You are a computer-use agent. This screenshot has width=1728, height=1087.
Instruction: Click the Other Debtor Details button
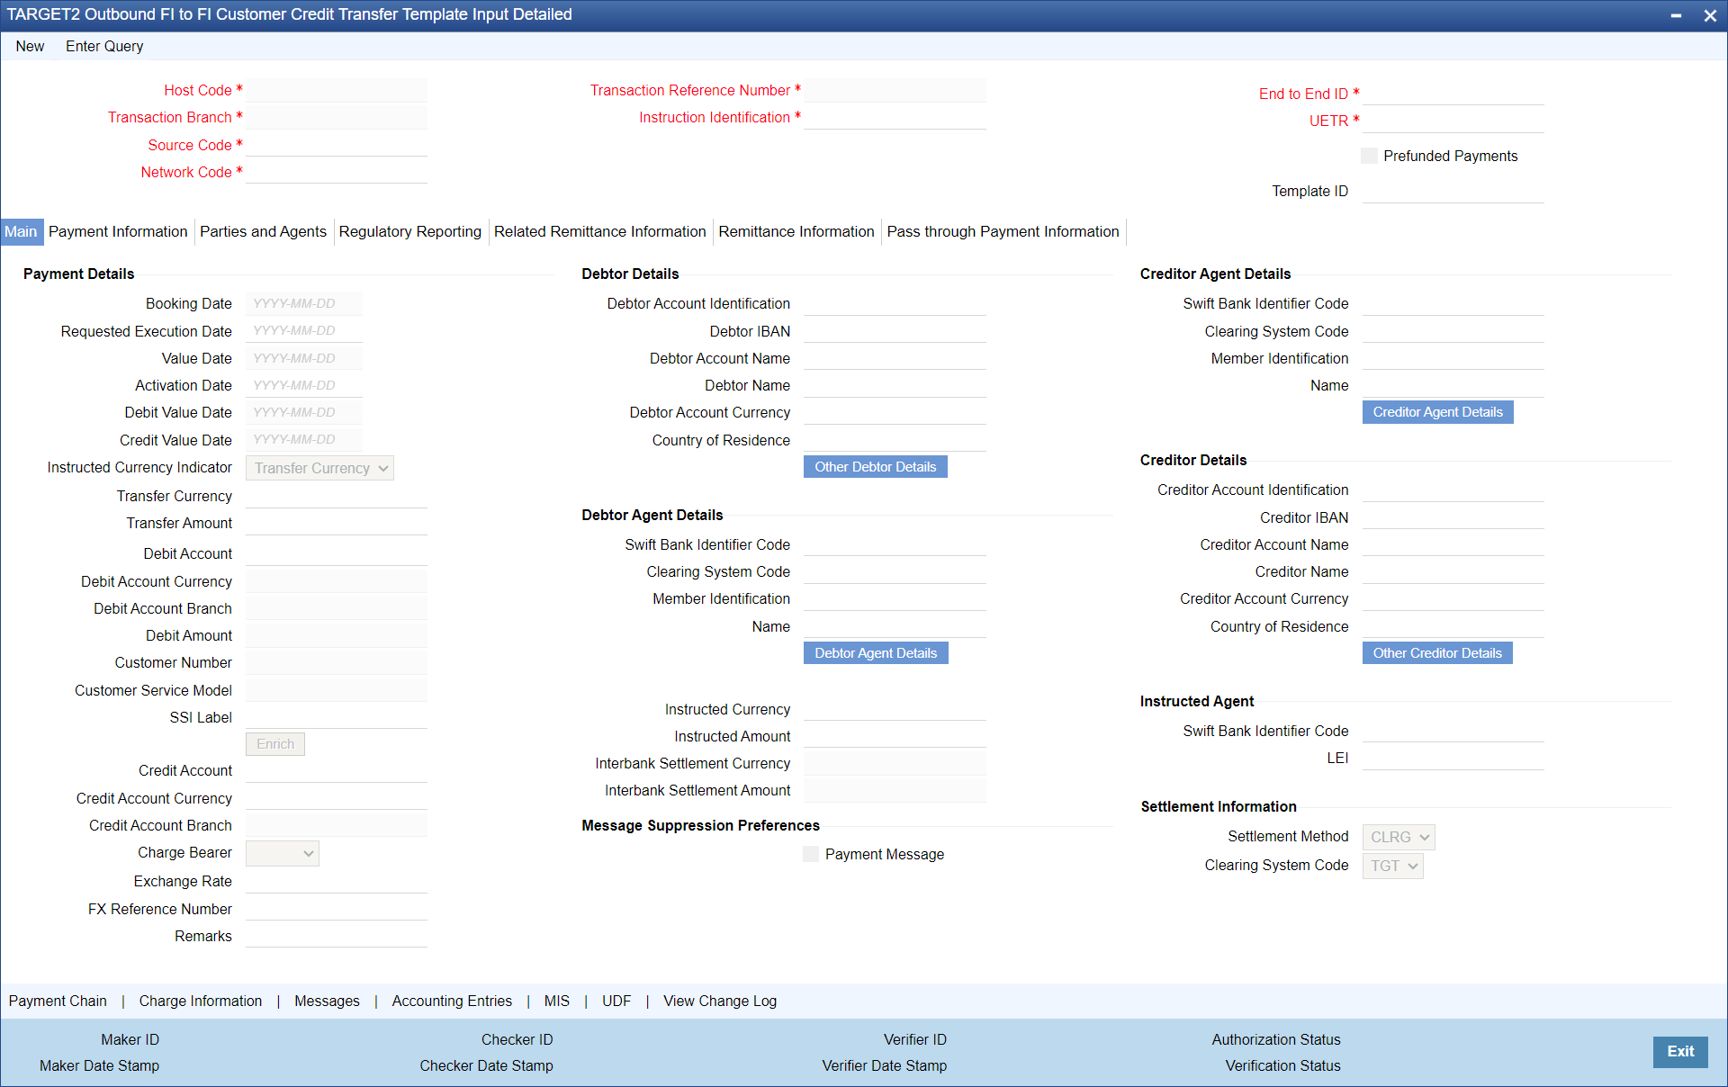876,467
